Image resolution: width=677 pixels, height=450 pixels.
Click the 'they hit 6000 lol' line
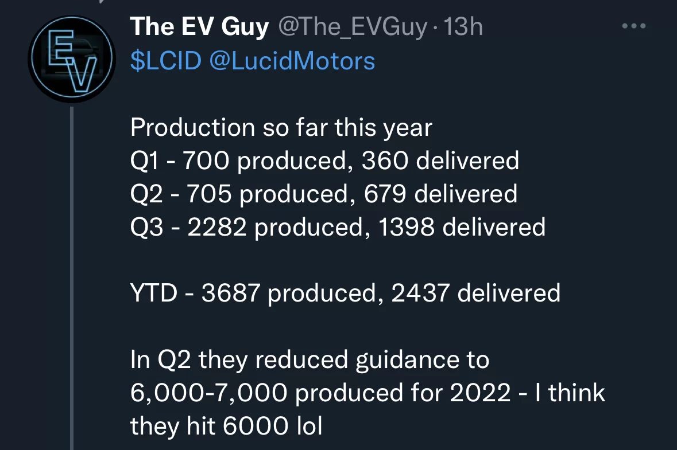coord(226,426)
